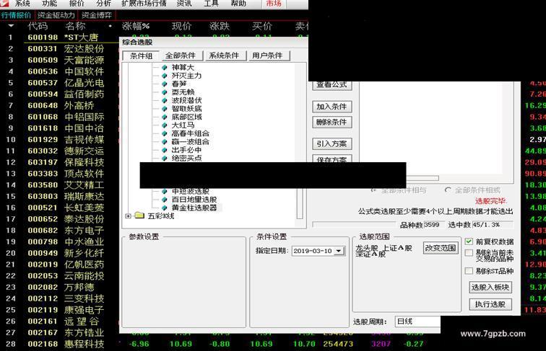The image size is (546, 351).
Task: Click the diamond icon beside 底部区域
Action: [165, 117]
